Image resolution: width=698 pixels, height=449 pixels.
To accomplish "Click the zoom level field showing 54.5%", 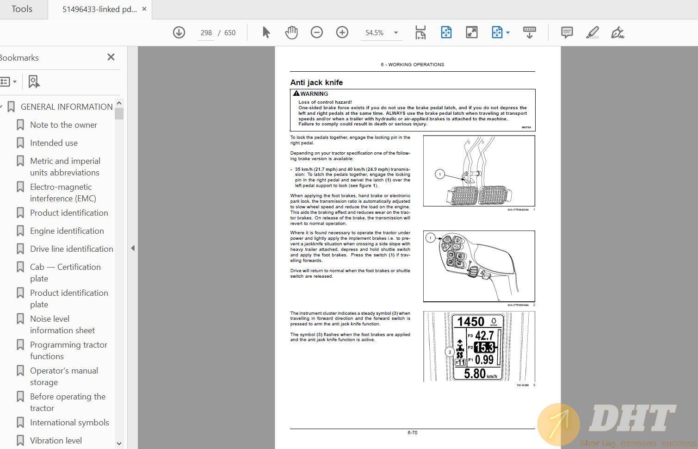I will pyautogui.click(x=374, y=33).
